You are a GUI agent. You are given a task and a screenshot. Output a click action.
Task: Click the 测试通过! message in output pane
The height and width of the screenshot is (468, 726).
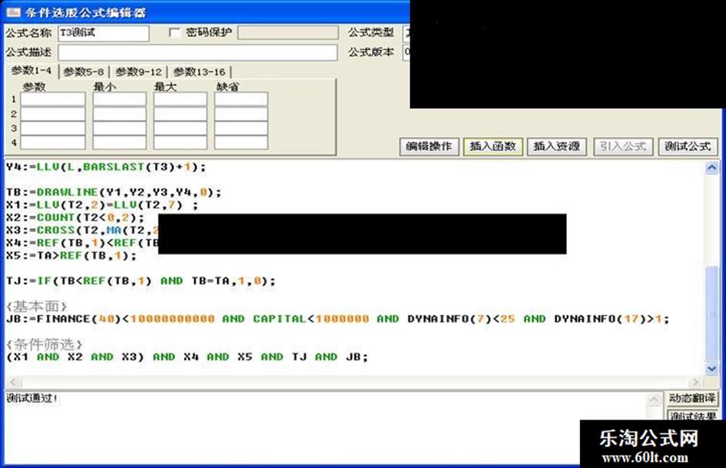(x=31, y=398)
